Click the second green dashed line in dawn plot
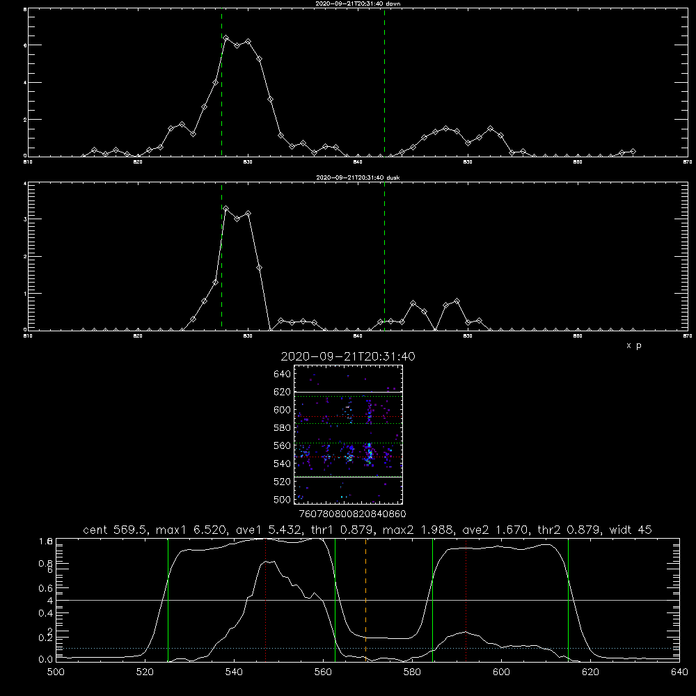The height and width of the screenshot is (696, 696). point(384,83)
